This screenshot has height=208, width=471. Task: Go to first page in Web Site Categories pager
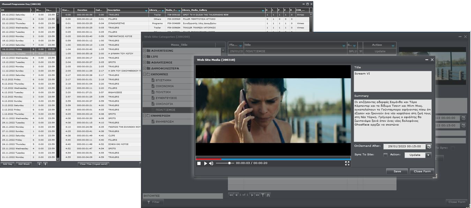pyautogui.click(x=231, y=195)
